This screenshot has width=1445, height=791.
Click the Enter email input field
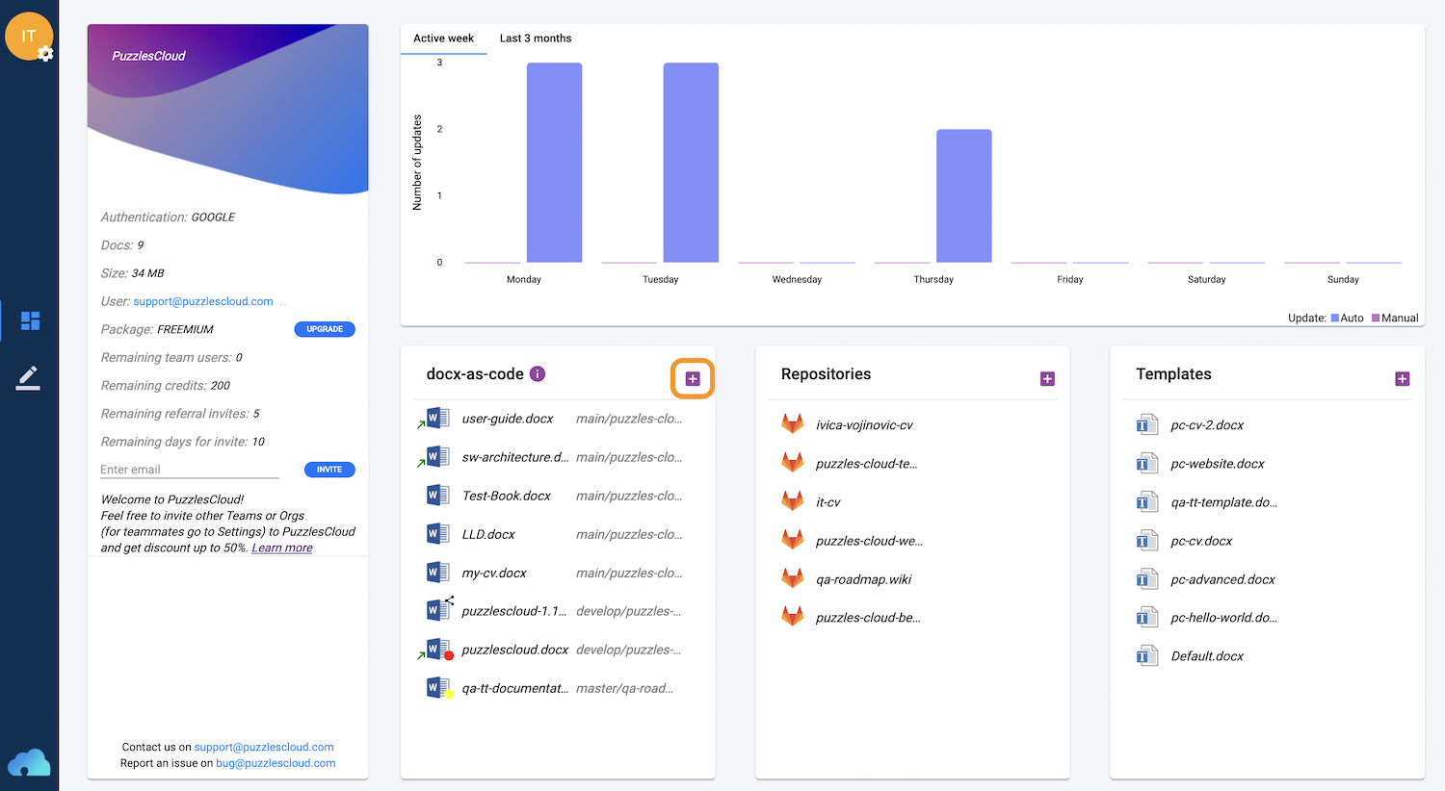click(189, 470)
